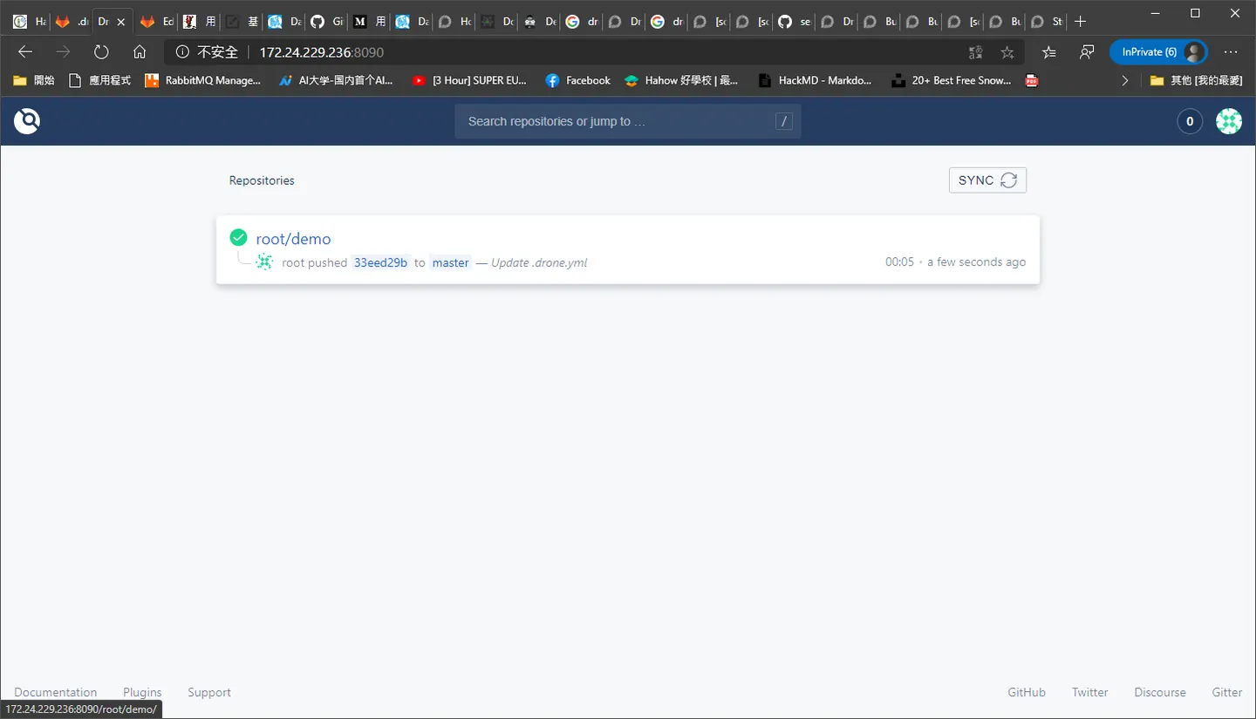Open the Documentation footer link
Image resolution: width=1256 pixels, height=719 pixels.
(x=56, y=693)
